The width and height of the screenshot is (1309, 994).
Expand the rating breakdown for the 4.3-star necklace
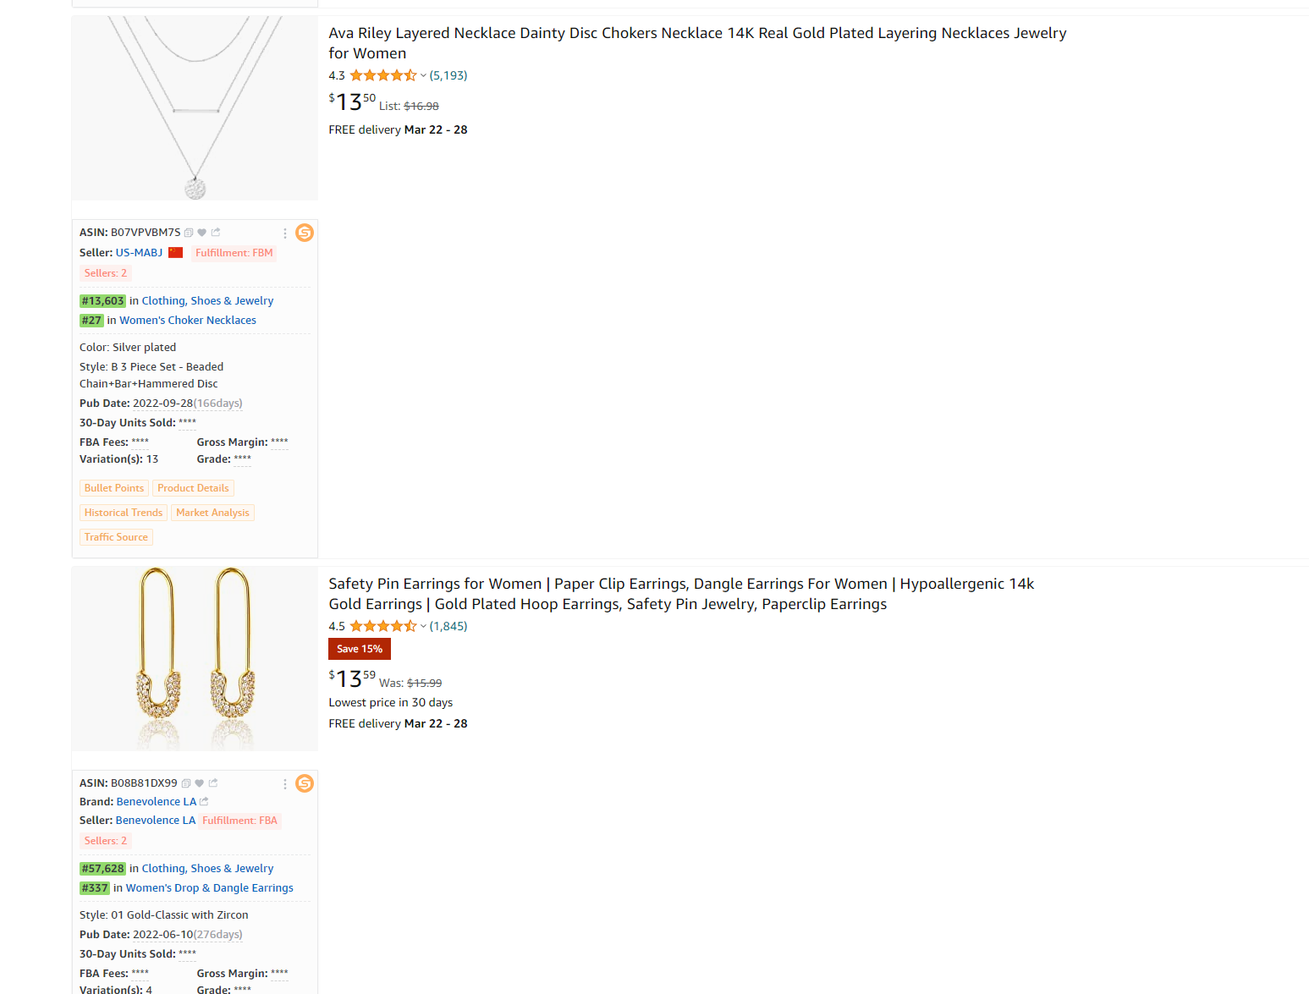(423, 76)
